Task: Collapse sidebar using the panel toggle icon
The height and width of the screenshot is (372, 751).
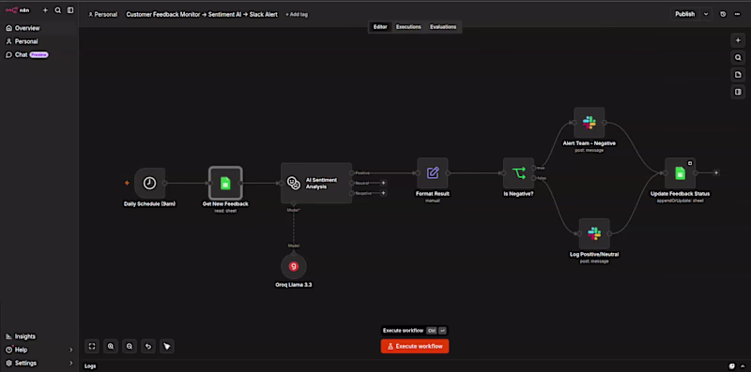Action: click(70, 10)
